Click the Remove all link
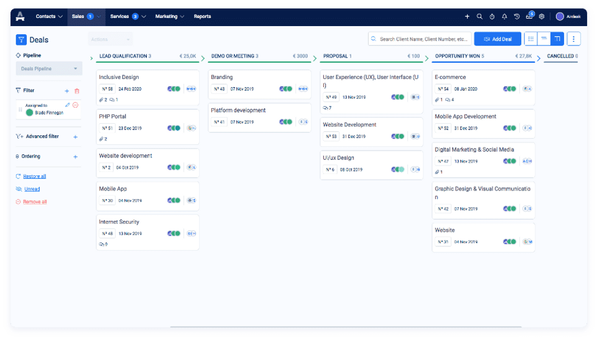Viewport: 597px width, 339px height. 35,202
